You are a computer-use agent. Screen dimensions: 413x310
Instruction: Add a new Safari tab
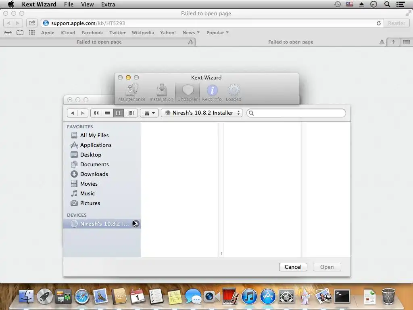point(393,42)
